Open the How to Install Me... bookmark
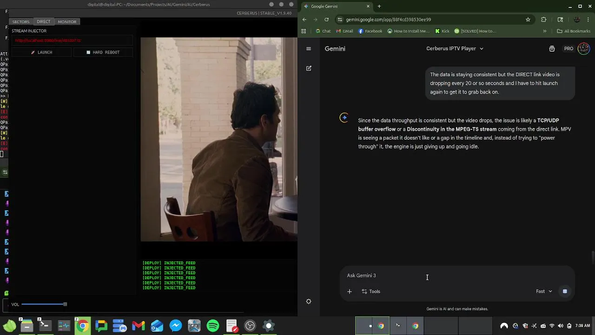595x335 pixels. pyautogui.click(x=409, y=31)
